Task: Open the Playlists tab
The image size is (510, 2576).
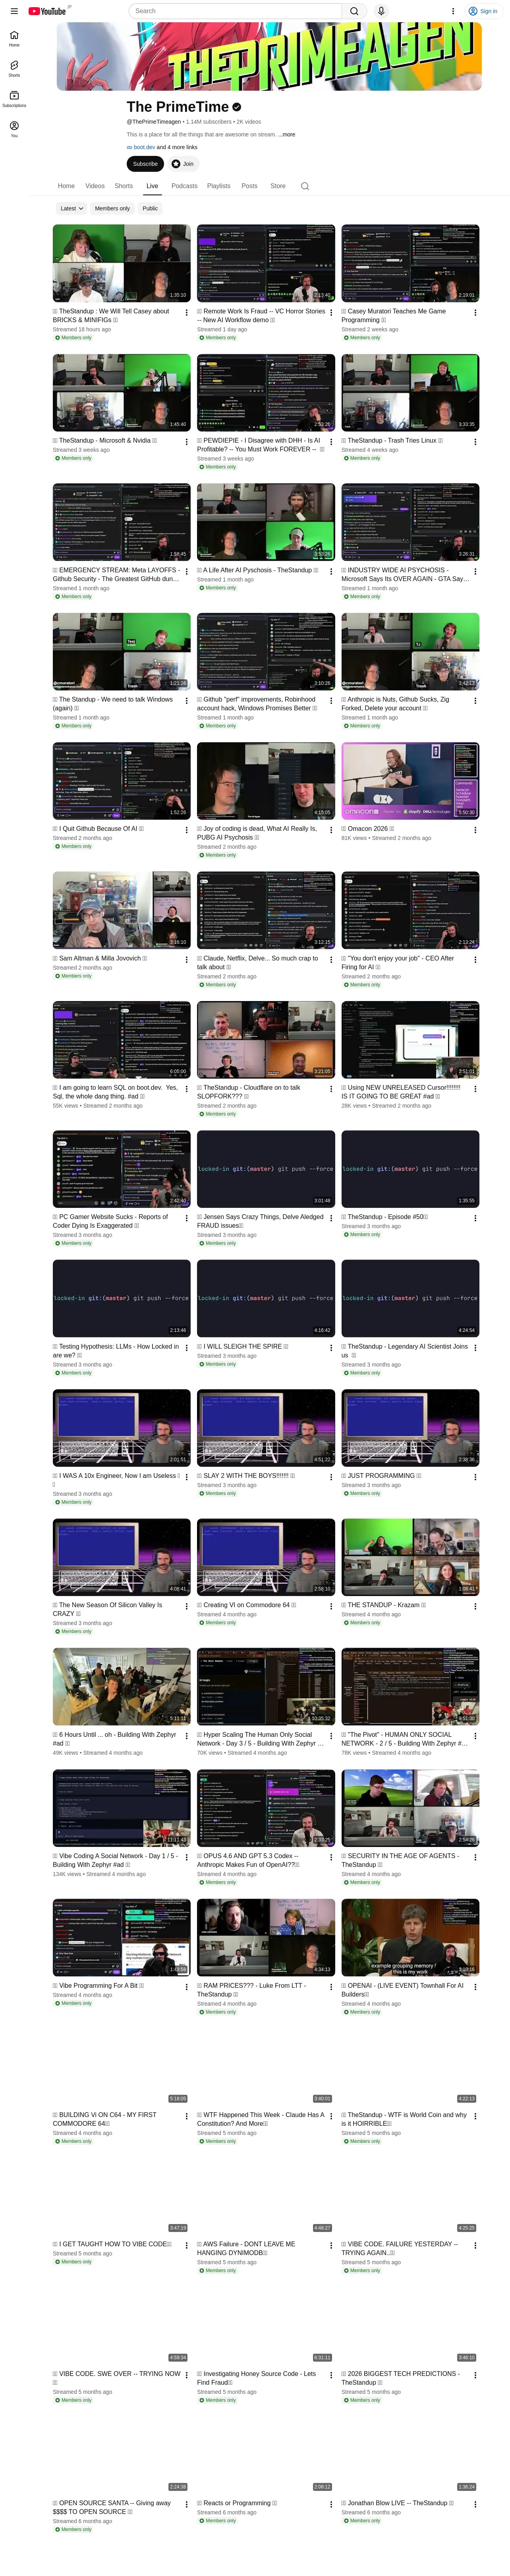Action: click(x=218, y=186)
